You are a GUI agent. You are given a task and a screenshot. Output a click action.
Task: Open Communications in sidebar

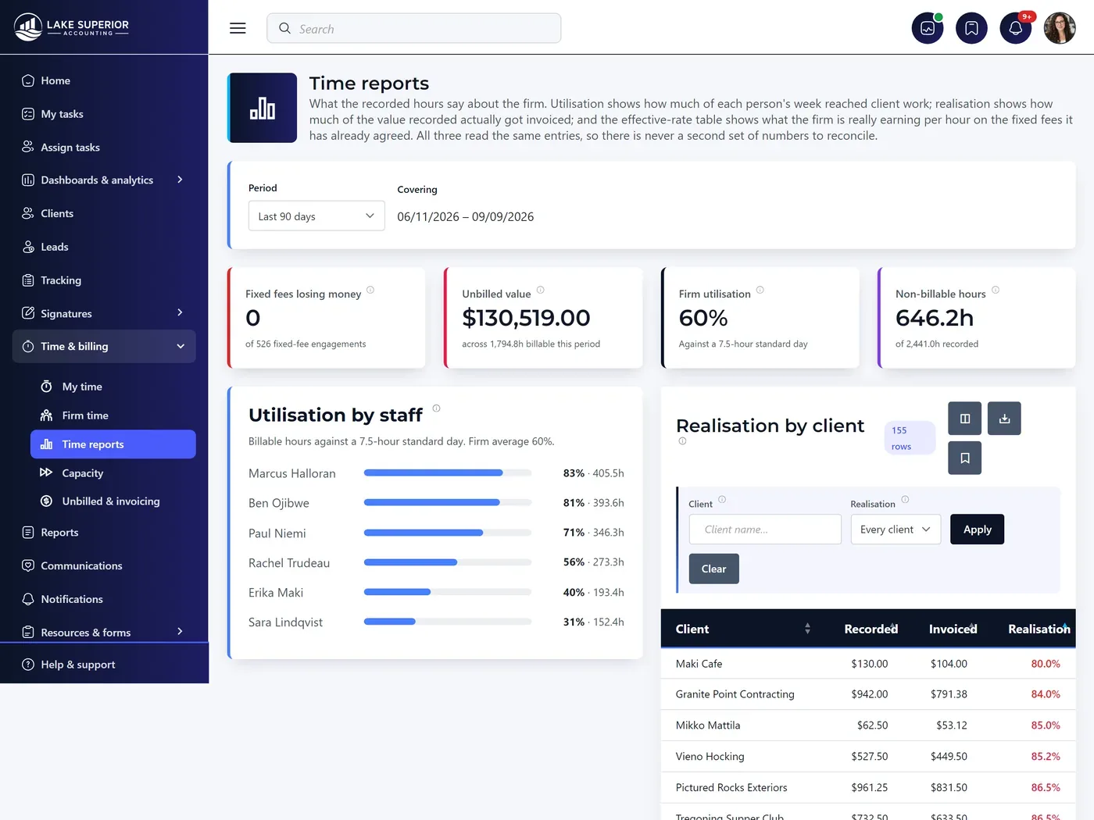coord(104,565)
